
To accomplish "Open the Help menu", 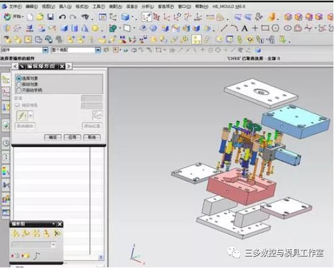I will click(202, 7).
